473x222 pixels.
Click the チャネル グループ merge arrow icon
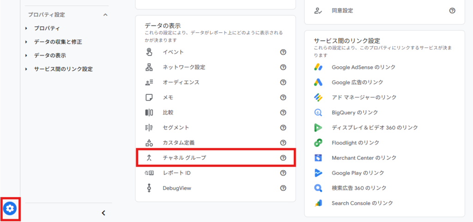(x=149, y=157)
